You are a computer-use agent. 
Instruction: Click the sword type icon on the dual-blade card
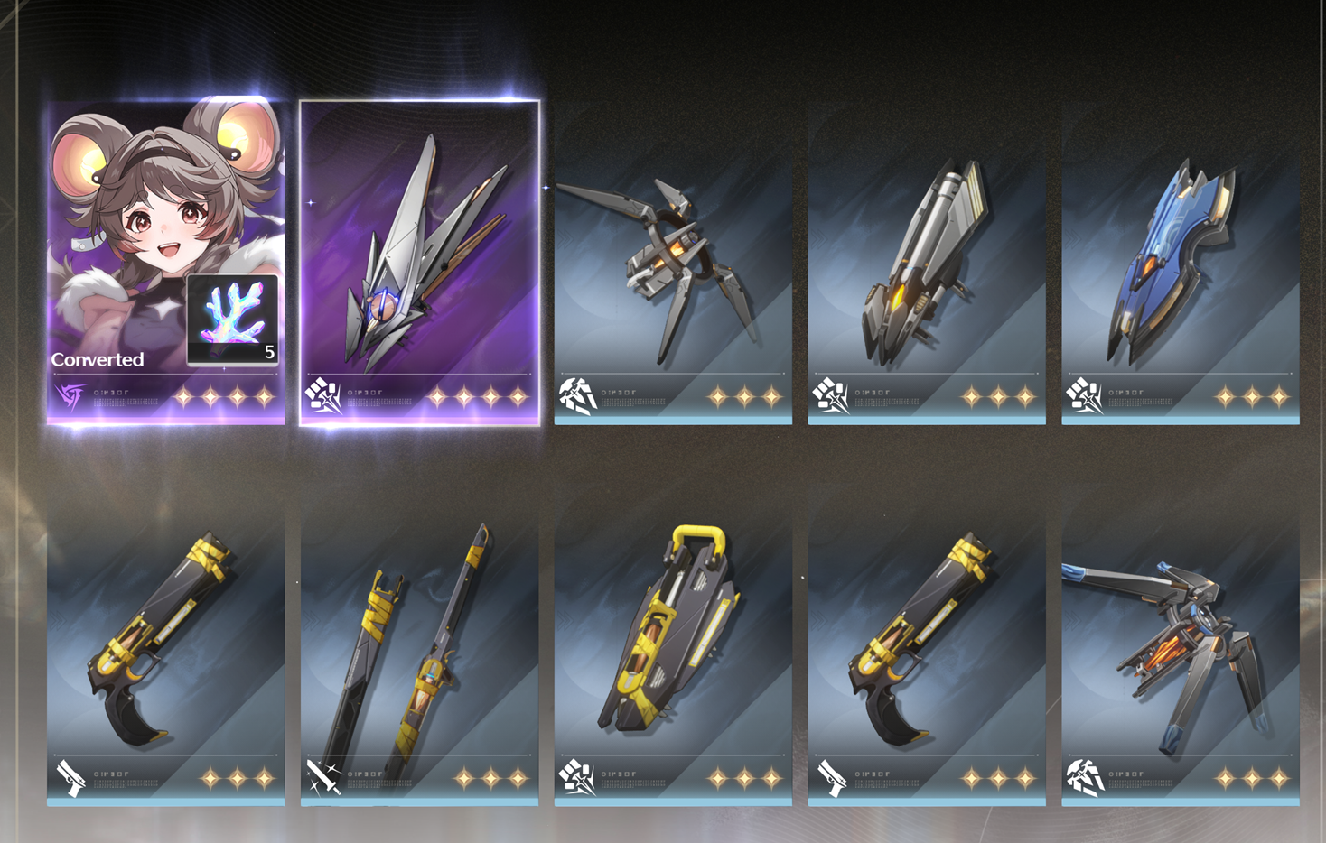[322, 777]
